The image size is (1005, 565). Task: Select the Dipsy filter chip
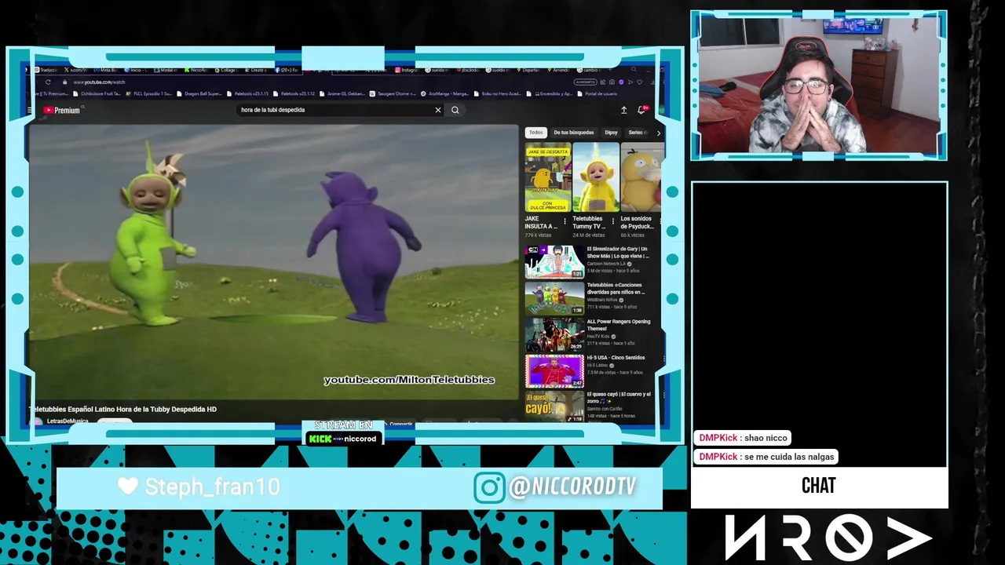611,133
